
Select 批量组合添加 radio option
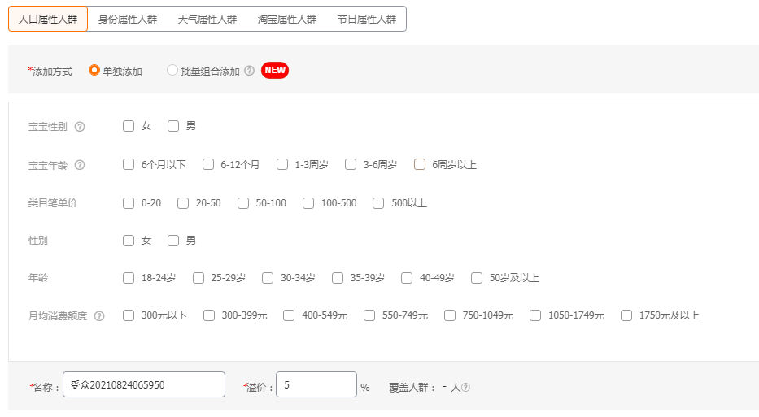[172, 70]
